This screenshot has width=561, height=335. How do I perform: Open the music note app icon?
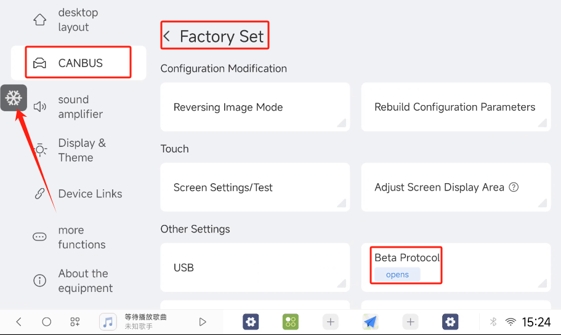[x=108, y=322]
